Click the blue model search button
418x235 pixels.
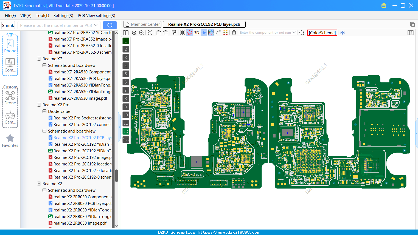point(110,25)
